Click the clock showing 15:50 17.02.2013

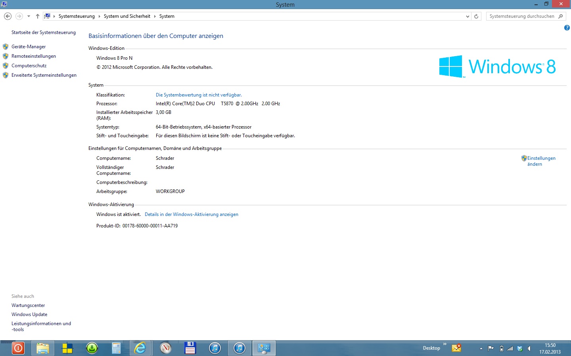click(x=550, y=348)
